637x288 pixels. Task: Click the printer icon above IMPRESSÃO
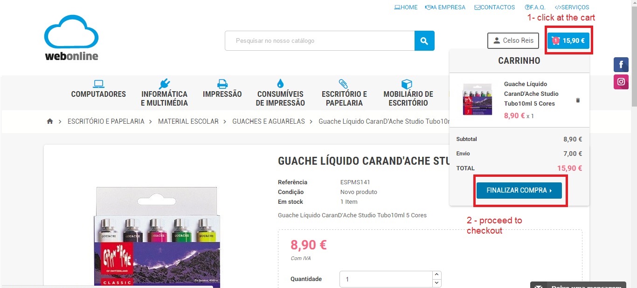click(222, 84)
